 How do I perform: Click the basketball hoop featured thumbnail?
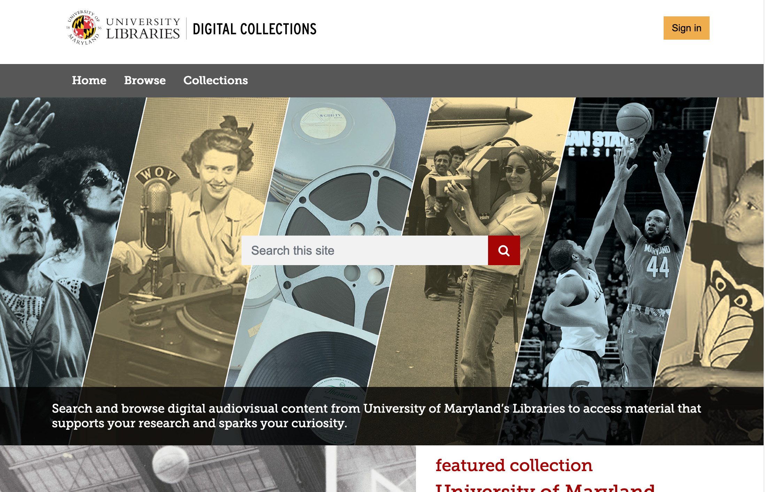pyautogui.click(x=208, y=469)
